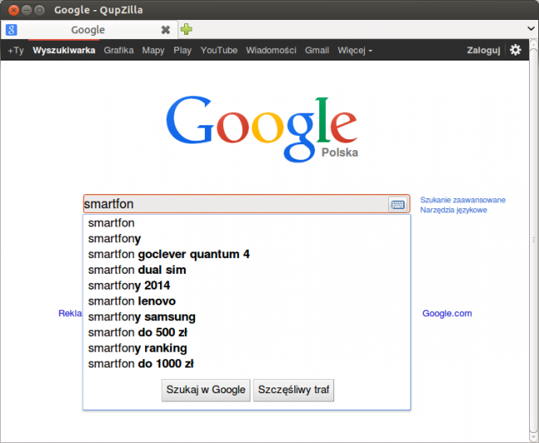Screen dimensions: 539x443
Task: Choose suggestion "smartfon goclever quantum 4"
Action: click(246, 254)
